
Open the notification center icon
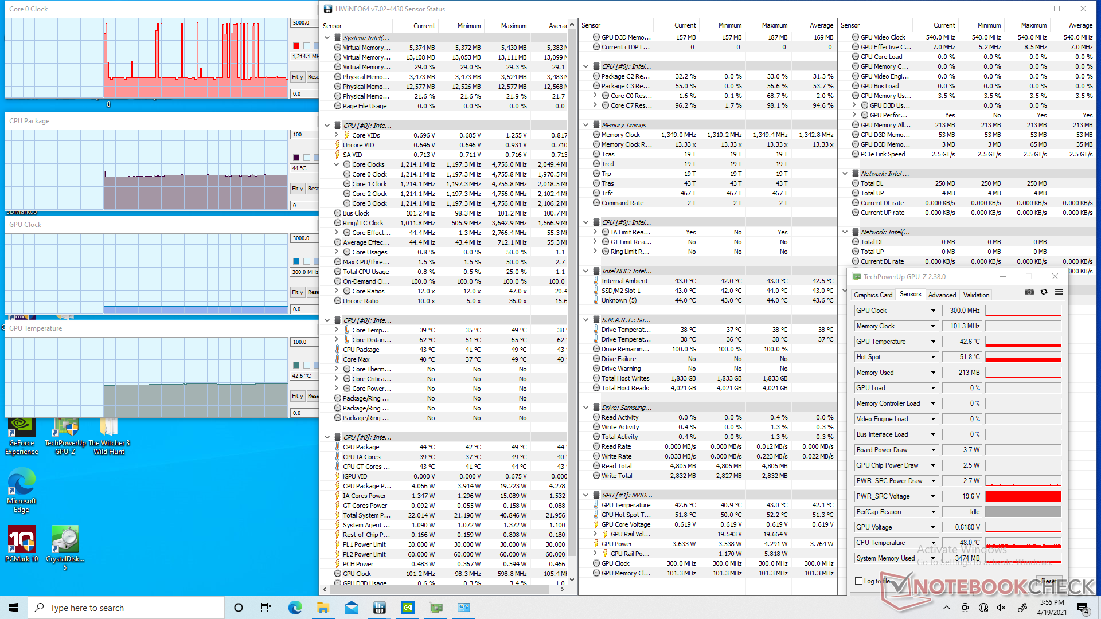coord(1083,608)
